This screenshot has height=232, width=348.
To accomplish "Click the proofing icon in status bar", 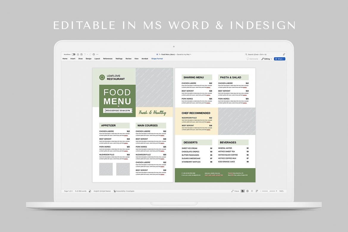I will (90, 191).
